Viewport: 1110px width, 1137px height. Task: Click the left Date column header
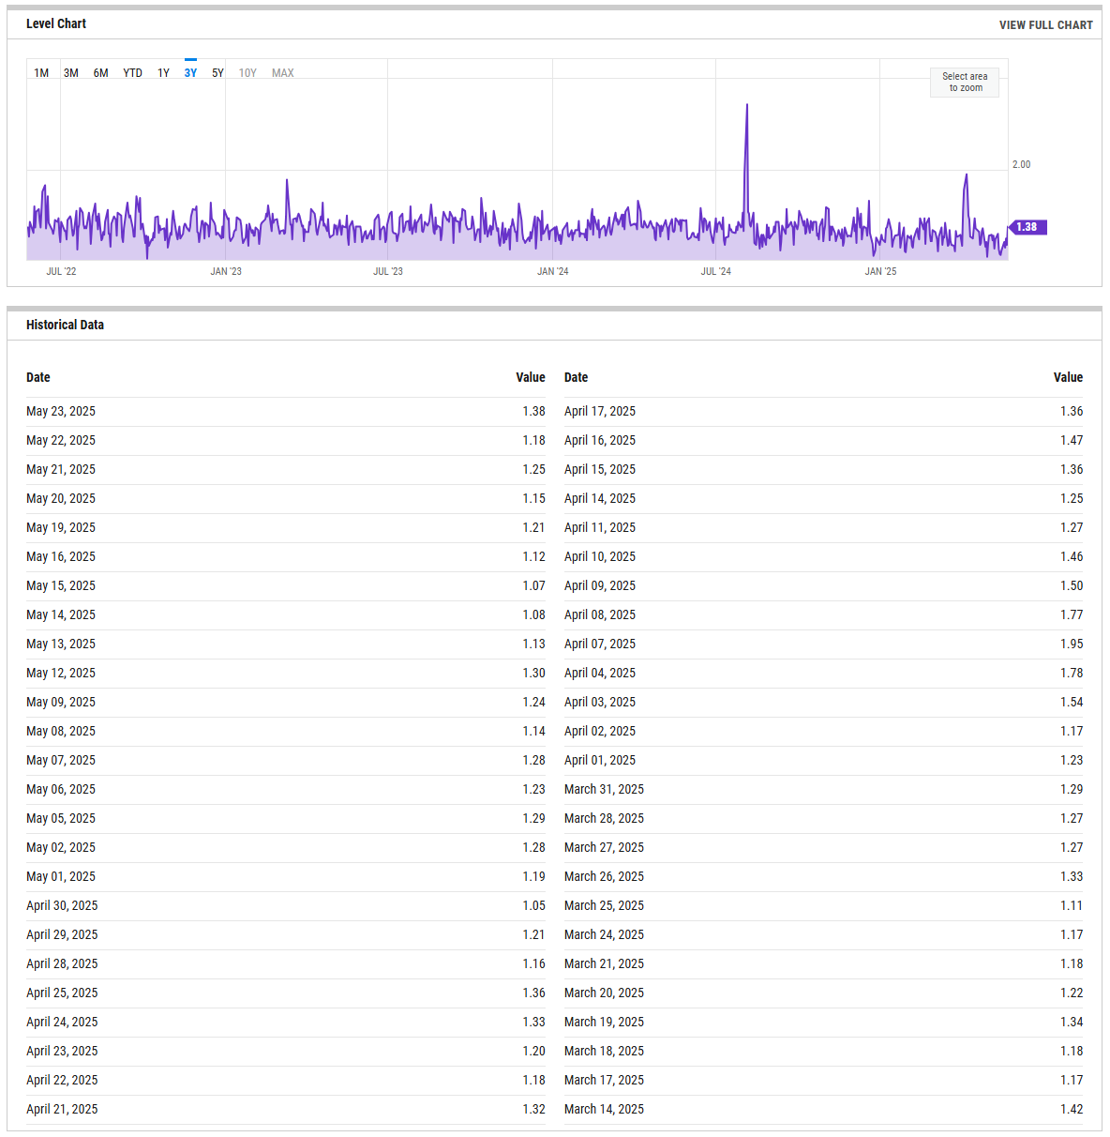38,377
